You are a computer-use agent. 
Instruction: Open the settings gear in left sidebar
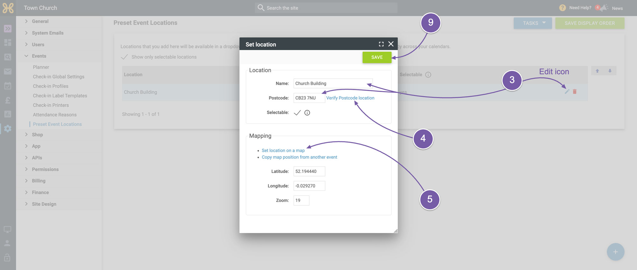click(x=8, y=129)
